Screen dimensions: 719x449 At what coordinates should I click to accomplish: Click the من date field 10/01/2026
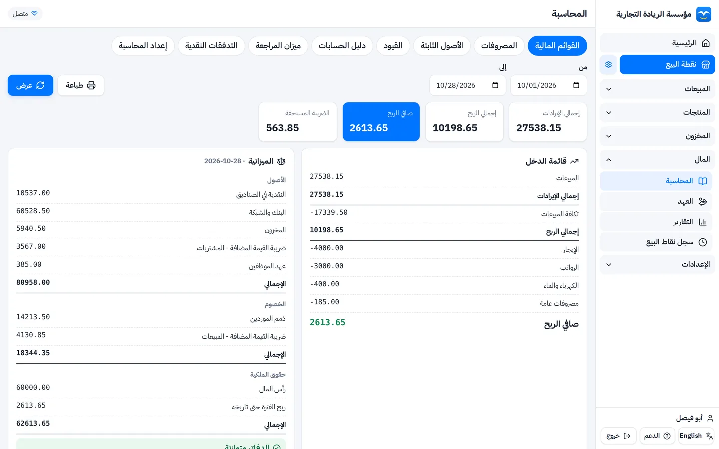tap(548, 85)
